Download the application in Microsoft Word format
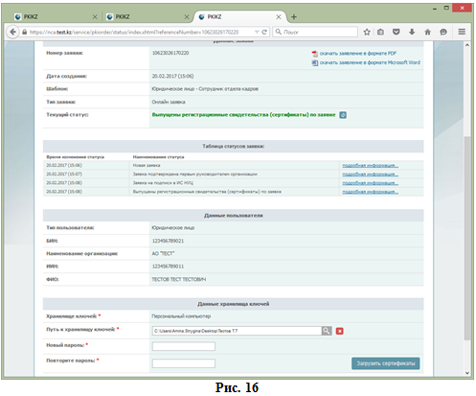 tap(370, 62)
